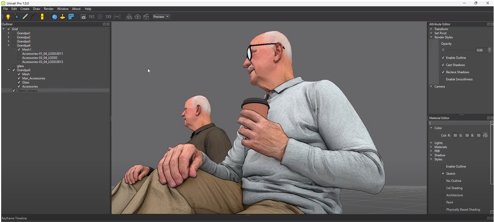Pick the pencil draw tool

(x=25, y=17)
